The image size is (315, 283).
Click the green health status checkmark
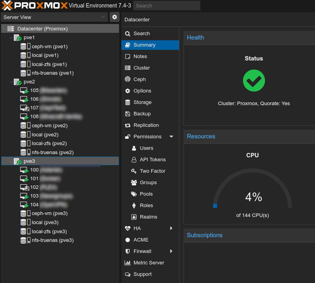click(x=254, y=81)
